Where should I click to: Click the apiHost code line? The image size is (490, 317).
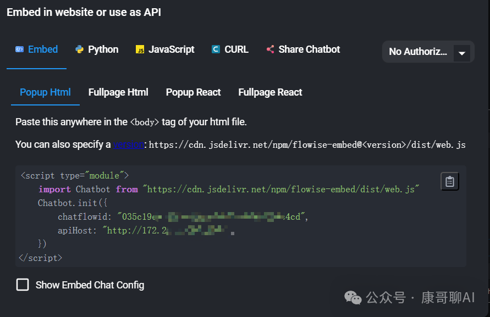tap(146, 231)
